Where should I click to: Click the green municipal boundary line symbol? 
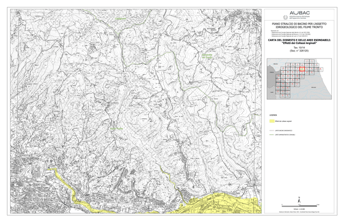tap(272, 134)
